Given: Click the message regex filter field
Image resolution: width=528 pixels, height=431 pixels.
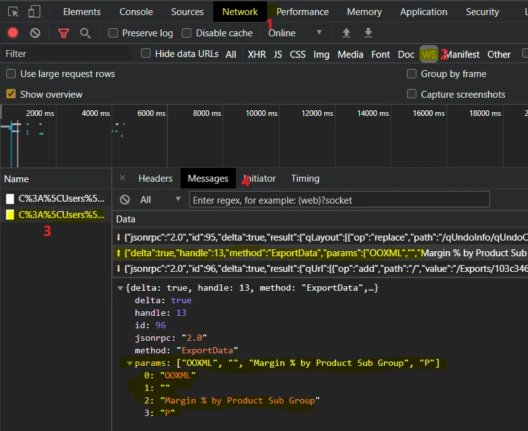Looking at the screenshot, I should [339, 200].
